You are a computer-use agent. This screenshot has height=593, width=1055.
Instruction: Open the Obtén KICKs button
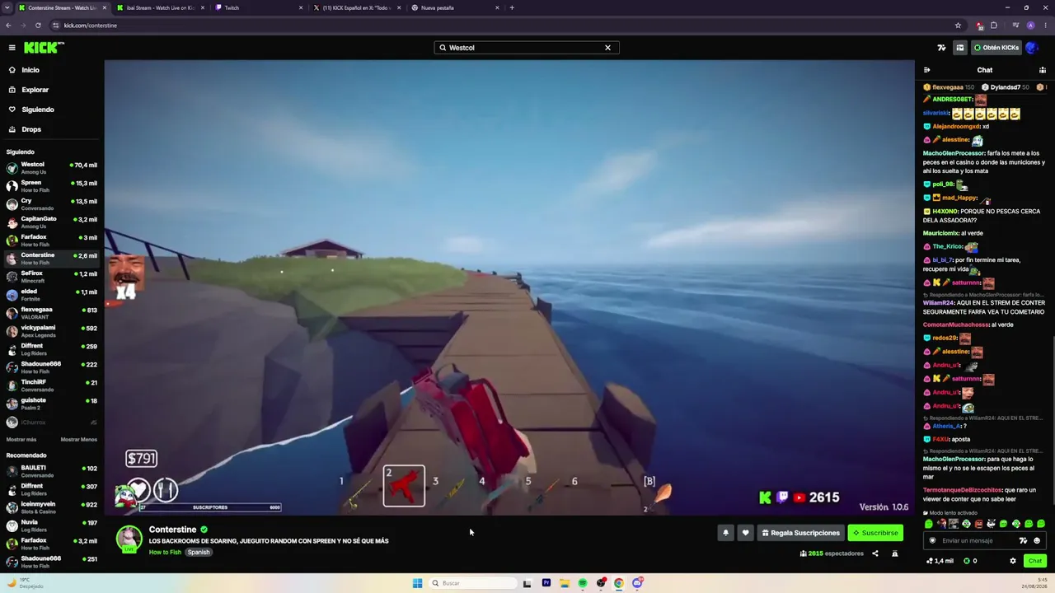996,48
